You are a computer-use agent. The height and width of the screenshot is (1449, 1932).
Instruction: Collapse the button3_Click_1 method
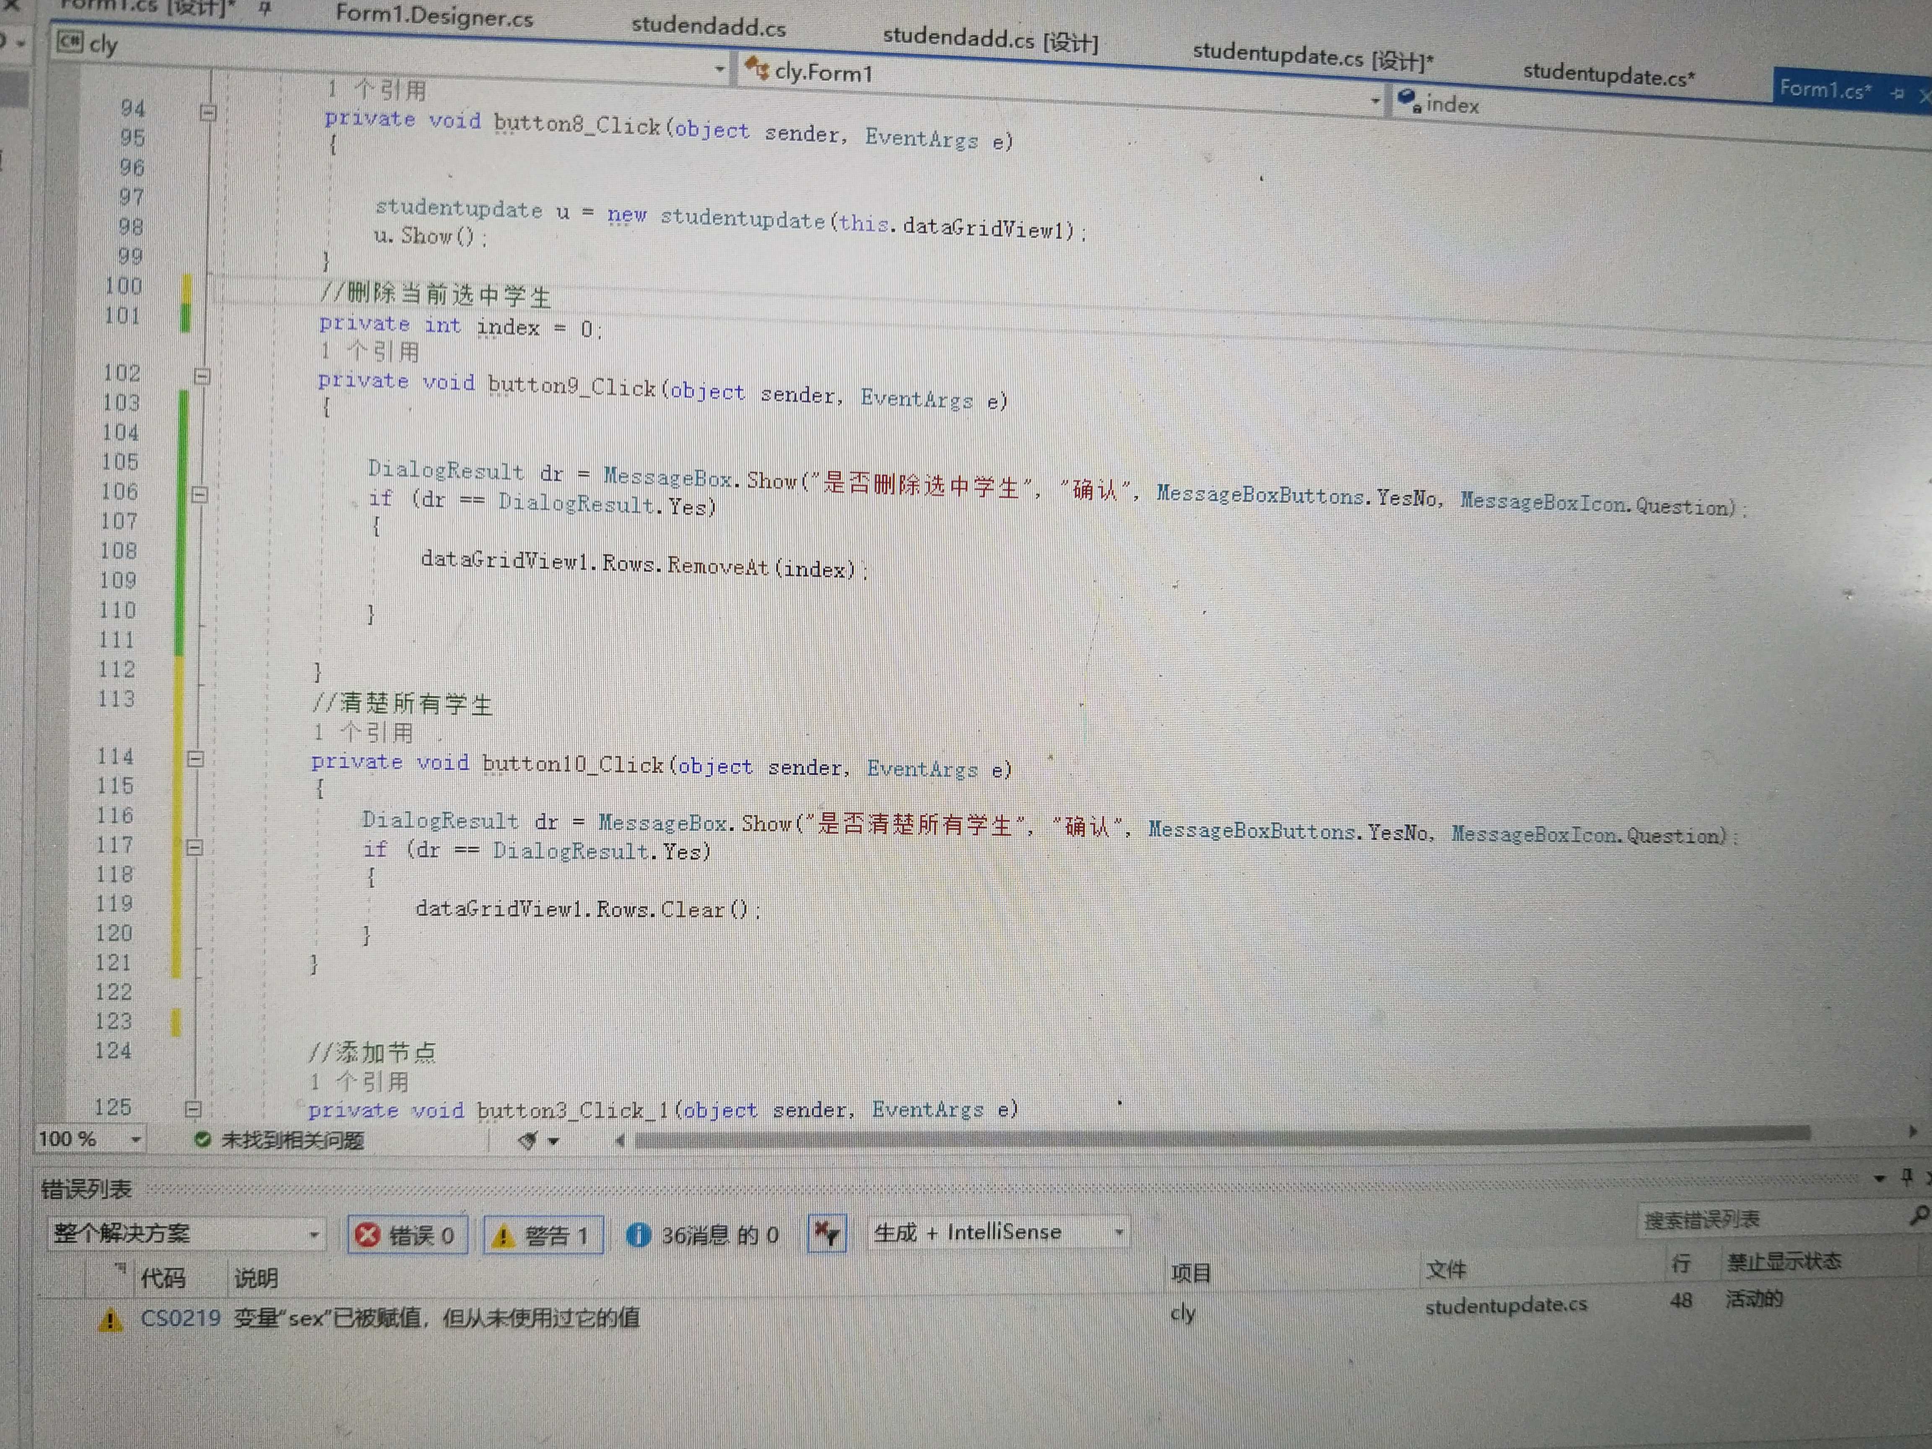[194, 1109]
